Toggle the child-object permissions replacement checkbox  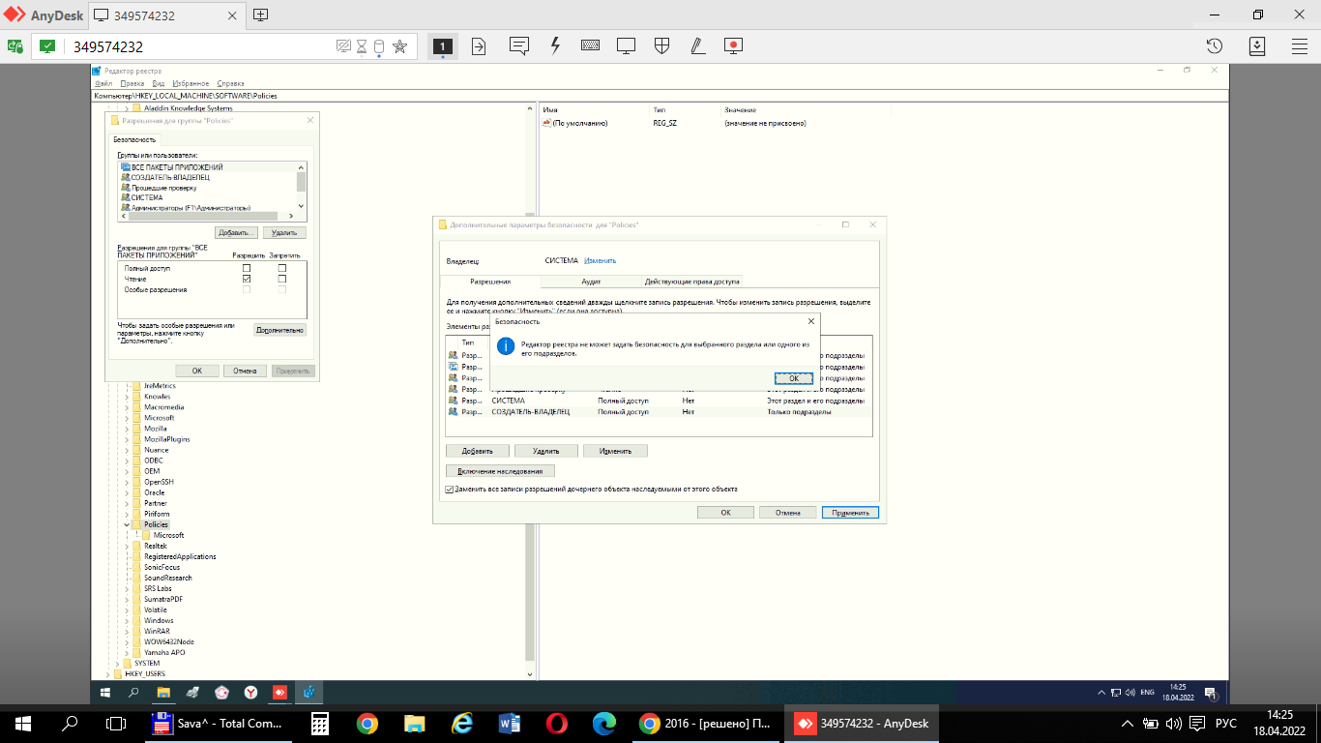click(x=450, y=490)
